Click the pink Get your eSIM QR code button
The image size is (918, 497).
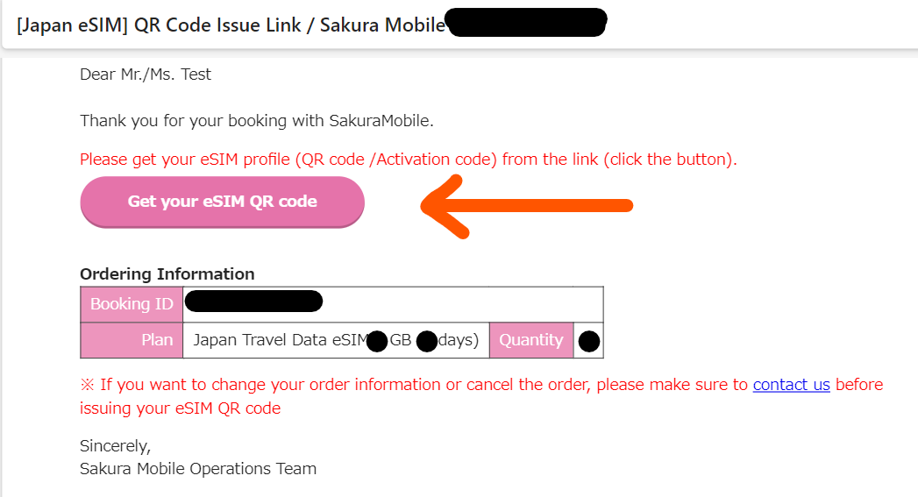click(223, 202)
